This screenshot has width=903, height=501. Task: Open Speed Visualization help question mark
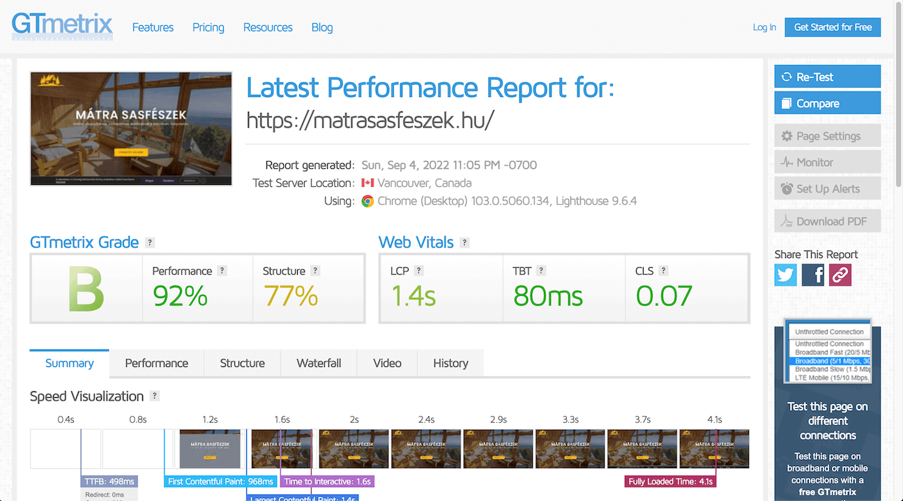pyautogui.click(x=155, y=396)
